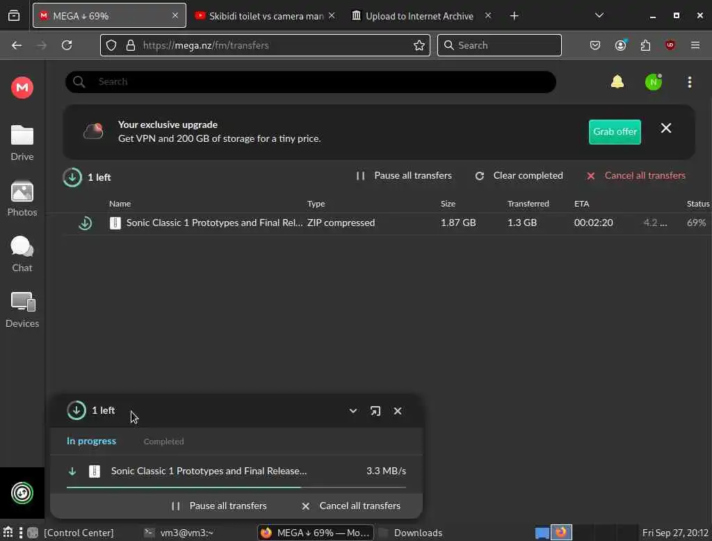The image size is (712, 541).
Task: Open the account avatar menu
Action: tap(653, 82)
